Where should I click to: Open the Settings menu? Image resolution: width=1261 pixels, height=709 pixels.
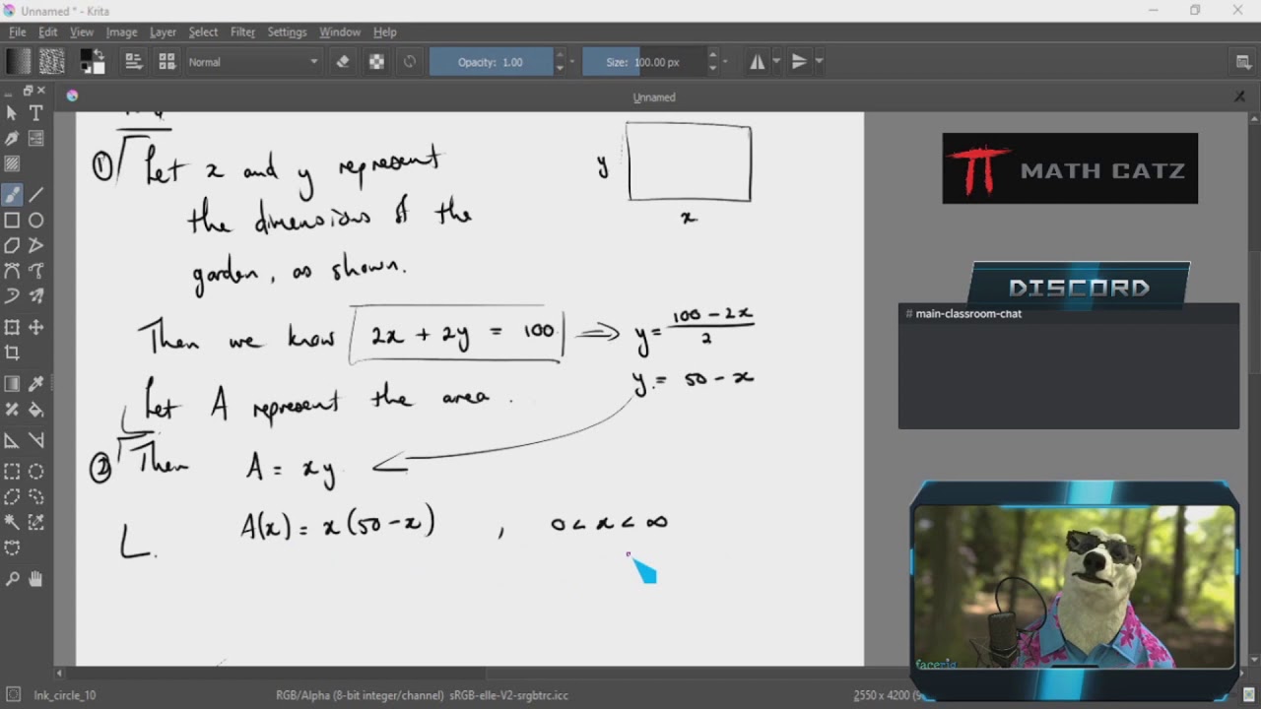[287, 32]
